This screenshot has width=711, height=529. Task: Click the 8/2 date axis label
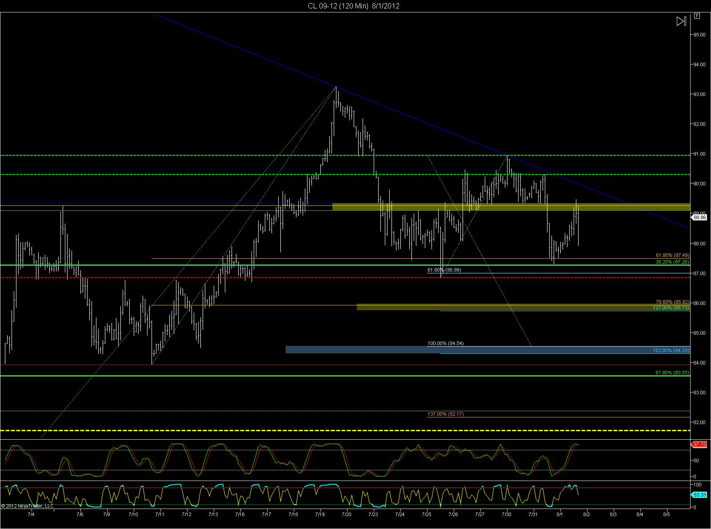point(587,514)
